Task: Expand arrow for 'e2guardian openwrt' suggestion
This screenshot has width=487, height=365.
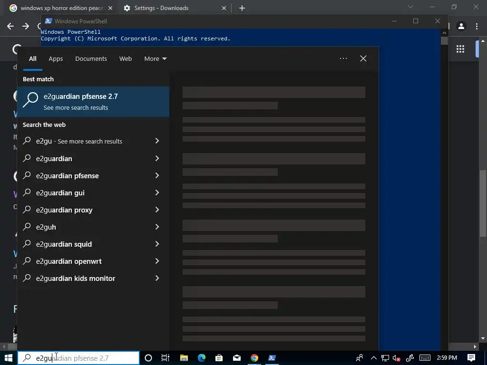Action: click(157, 261)
